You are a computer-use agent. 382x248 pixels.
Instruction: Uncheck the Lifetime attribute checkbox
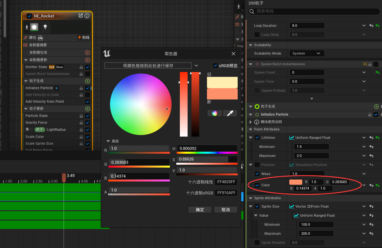click(x=257, y=138)
